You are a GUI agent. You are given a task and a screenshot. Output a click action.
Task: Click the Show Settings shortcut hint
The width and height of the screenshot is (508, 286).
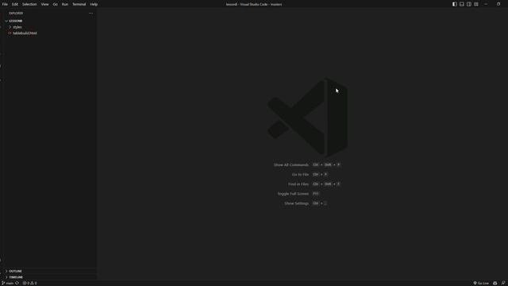pyautogui.click(x=306, y=203)
